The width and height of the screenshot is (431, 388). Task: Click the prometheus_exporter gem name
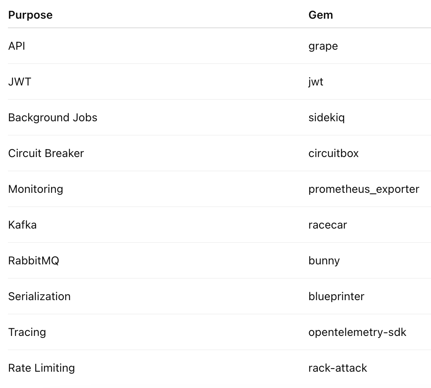click(x=364, y=189)
